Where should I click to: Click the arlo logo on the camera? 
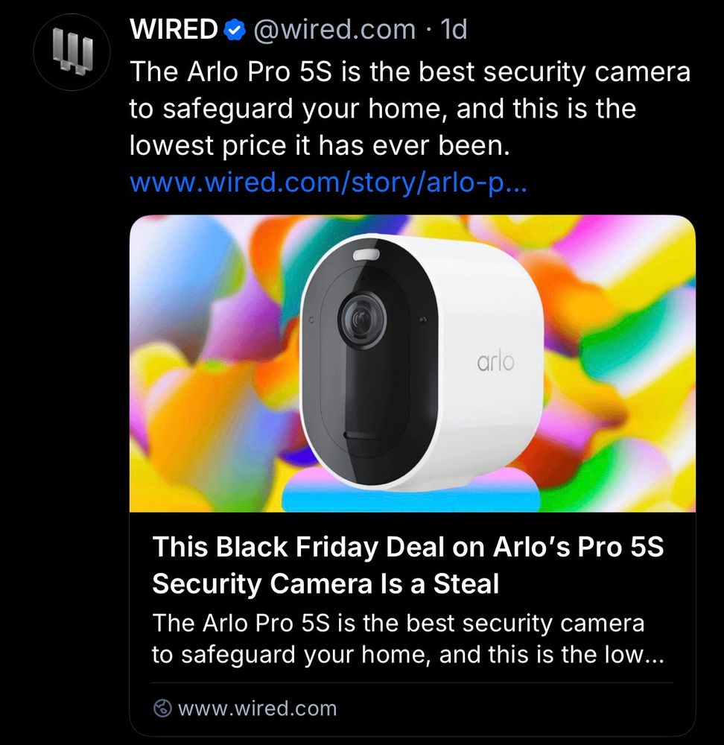click(495, 361)
